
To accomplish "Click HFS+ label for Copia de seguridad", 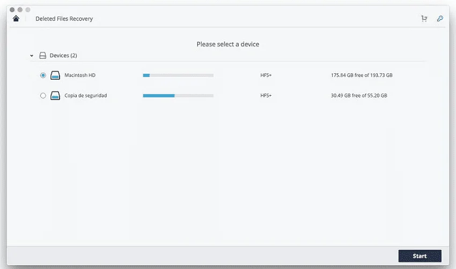I will tap(266, 95).
